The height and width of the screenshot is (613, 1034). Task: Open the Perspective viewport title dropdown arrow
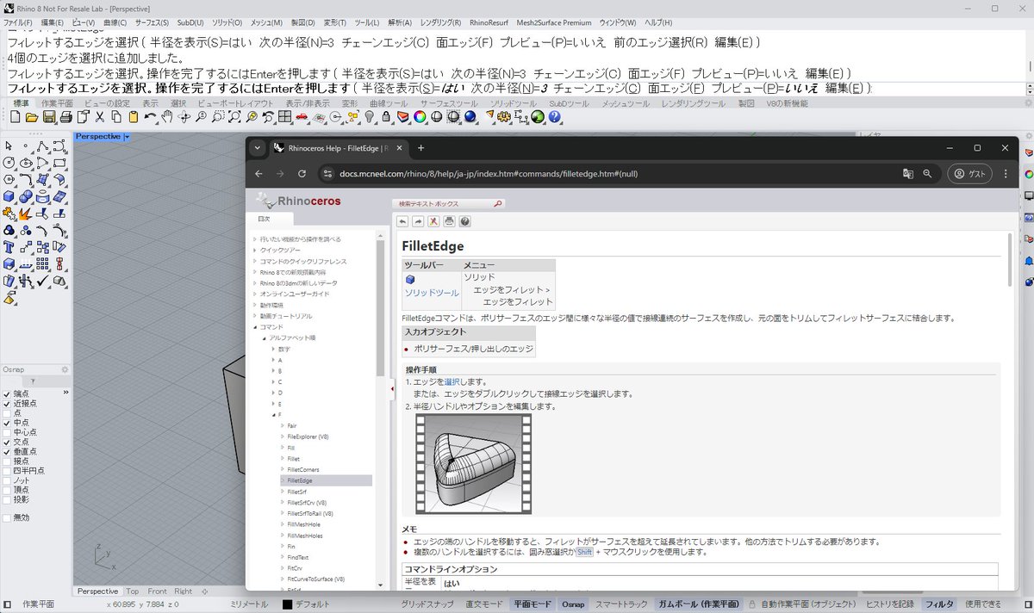(126, 136)
